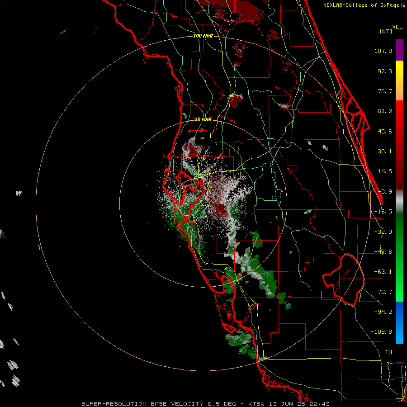Click the 107.8 legend value

pyautogui.click(x=383, y=51)
